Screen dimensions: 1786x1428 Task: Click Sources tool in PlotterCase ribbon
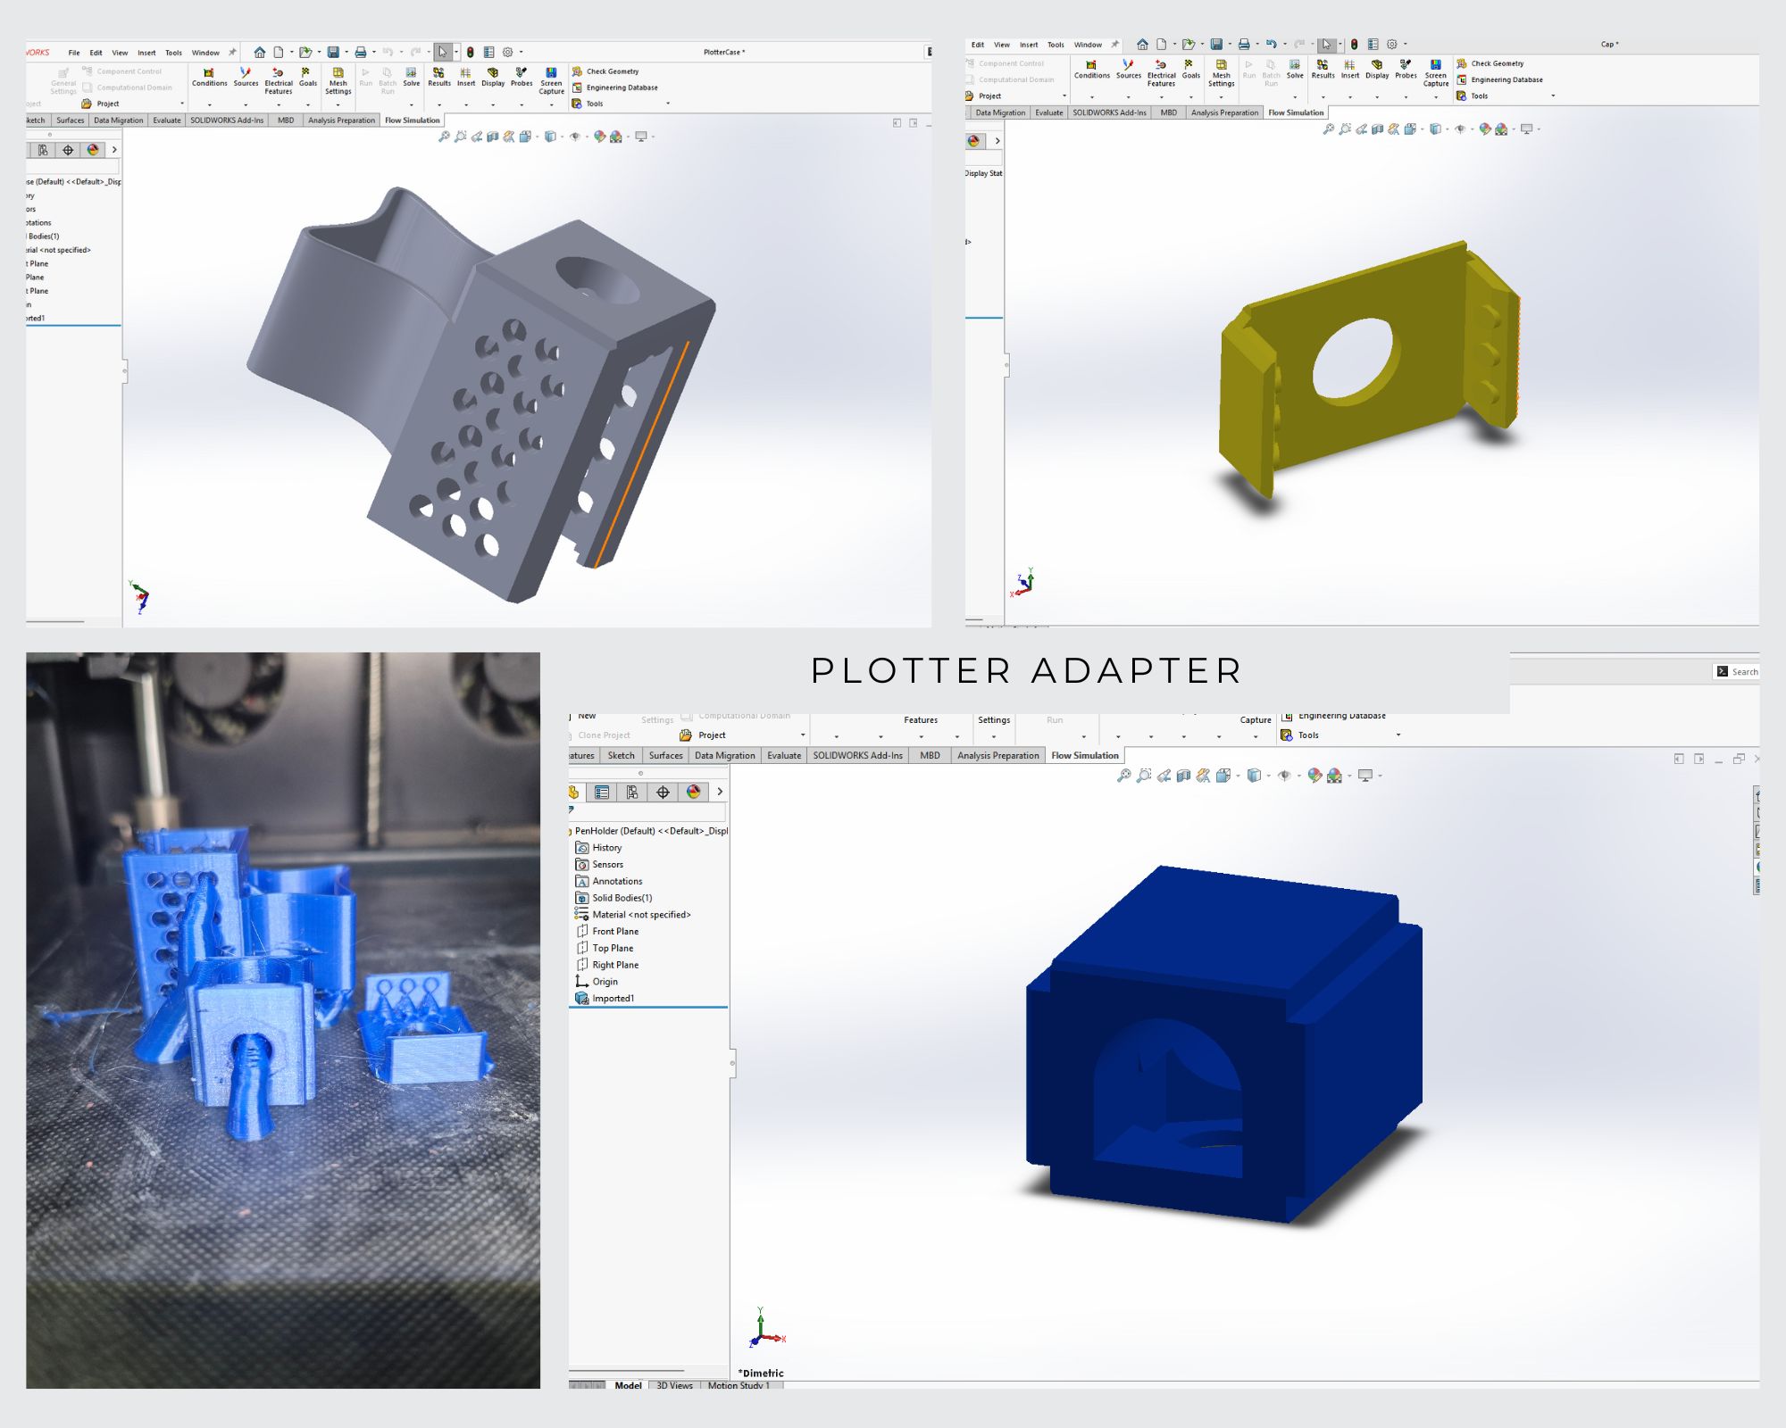coord(246,78)
